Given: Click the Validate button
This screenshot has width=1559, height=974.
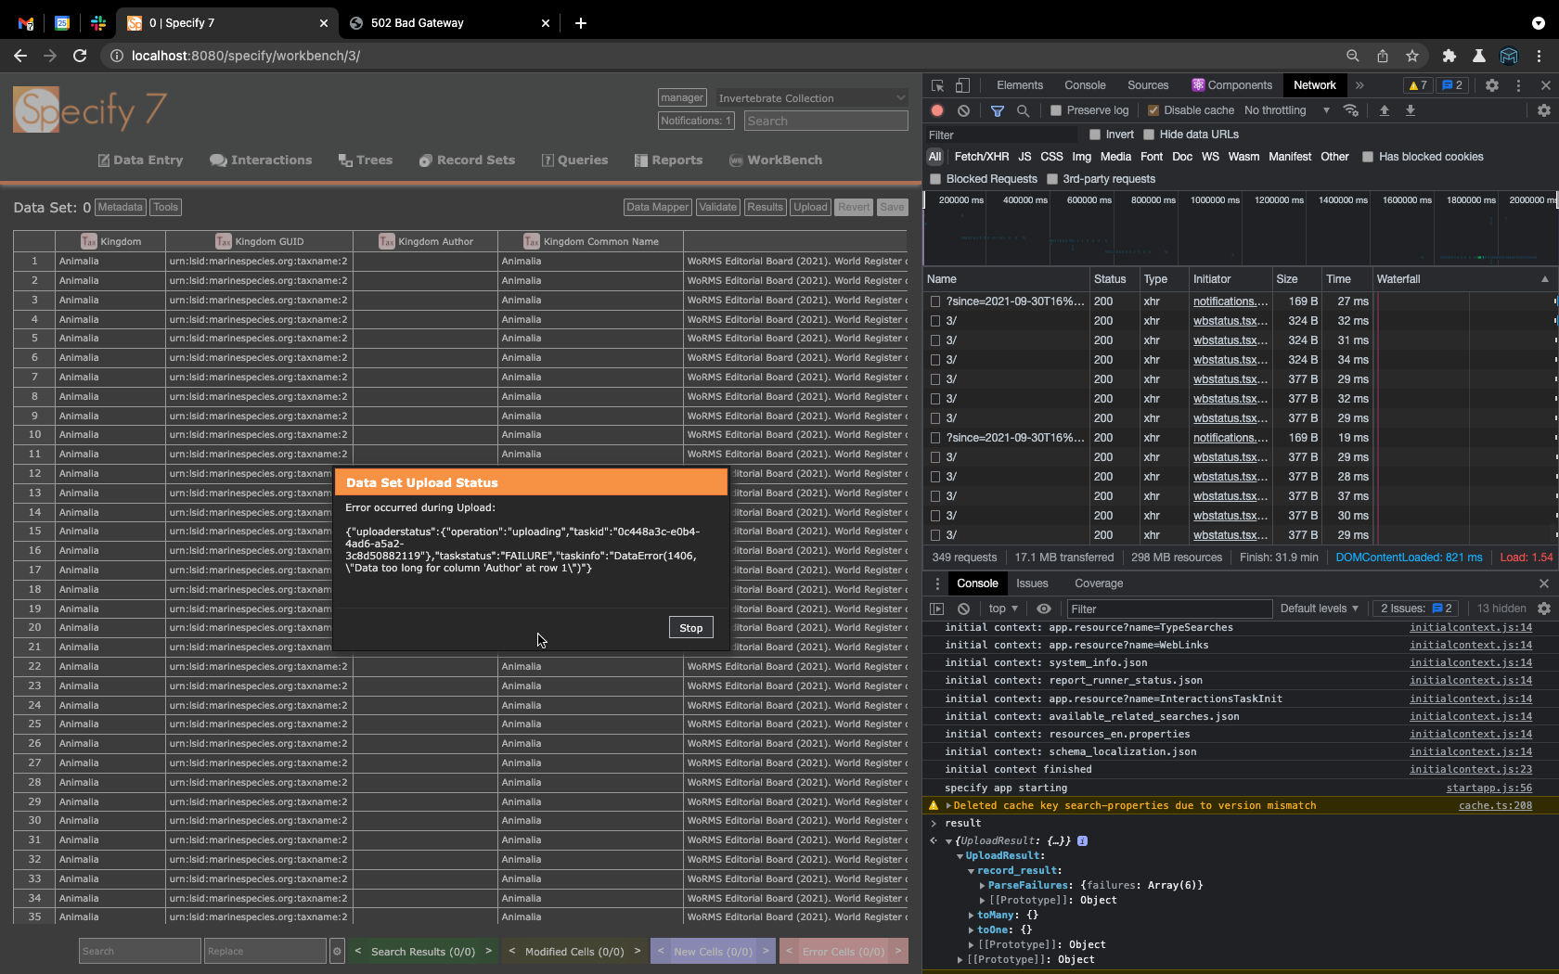Looking at the screenshot, I should 717,207.
